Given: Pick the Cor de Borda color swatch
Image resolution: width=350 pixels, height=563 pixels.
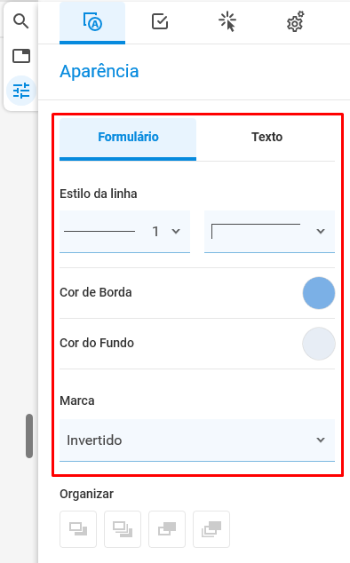Looking at the screenshot, I should [319, 293].
